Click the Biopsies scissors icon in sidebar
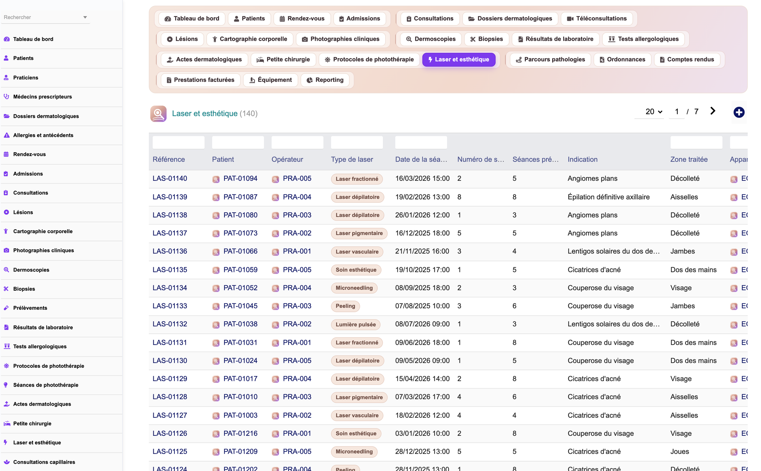This screenshot has height=471, width=761. click(x=7, y=289)
